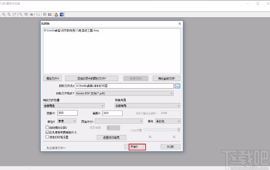This screenshot has height=170, width=270.
Task: Click the Jpeg quality slider handle
Action: pos(179,130)
